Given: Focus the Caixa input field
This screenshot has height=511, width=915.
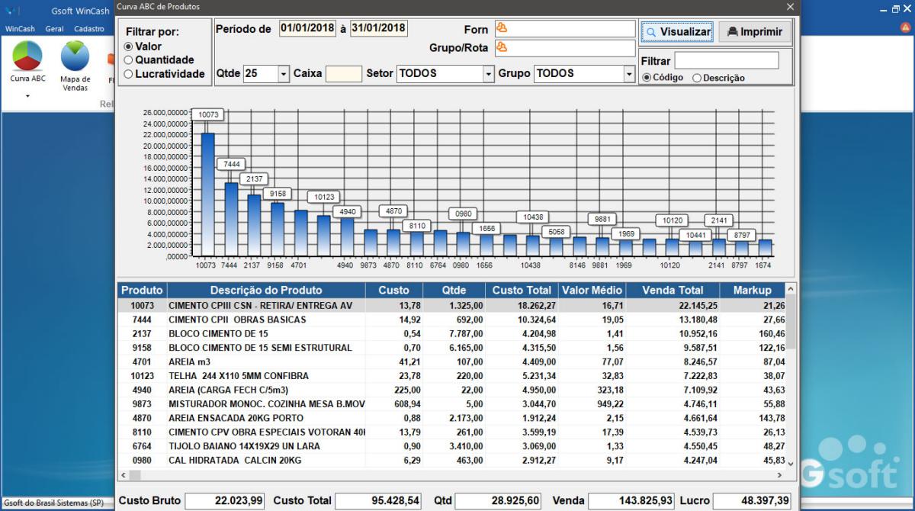Looking at the screenshot, I should point(344,74).
